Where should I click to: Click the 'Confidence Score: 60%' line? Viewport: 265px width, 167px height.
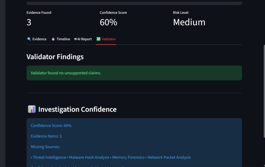pos(51,126)
